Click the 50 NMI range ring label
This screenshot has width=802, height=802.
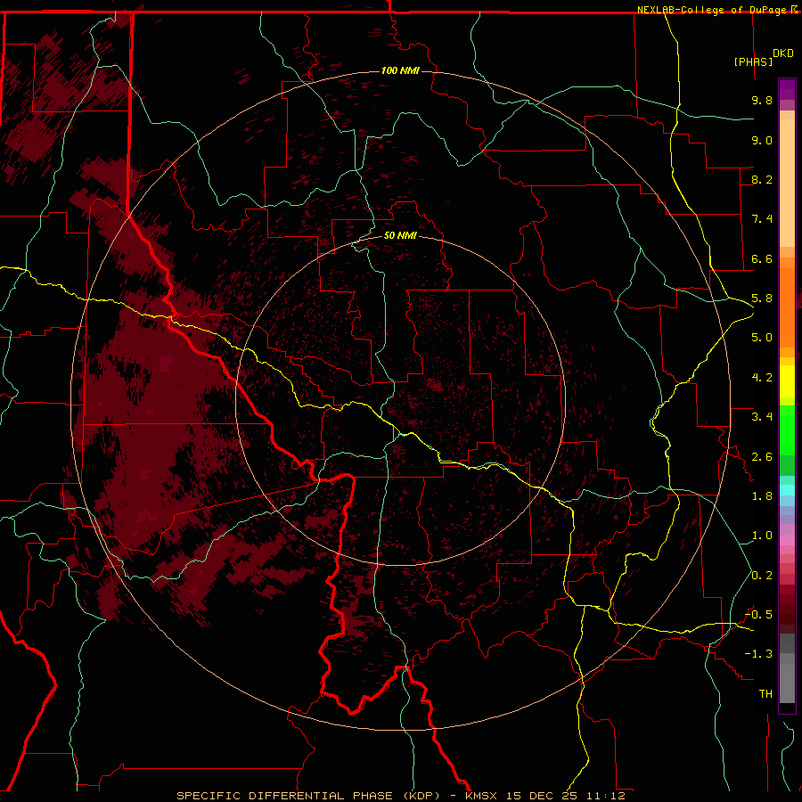[400, 235]
